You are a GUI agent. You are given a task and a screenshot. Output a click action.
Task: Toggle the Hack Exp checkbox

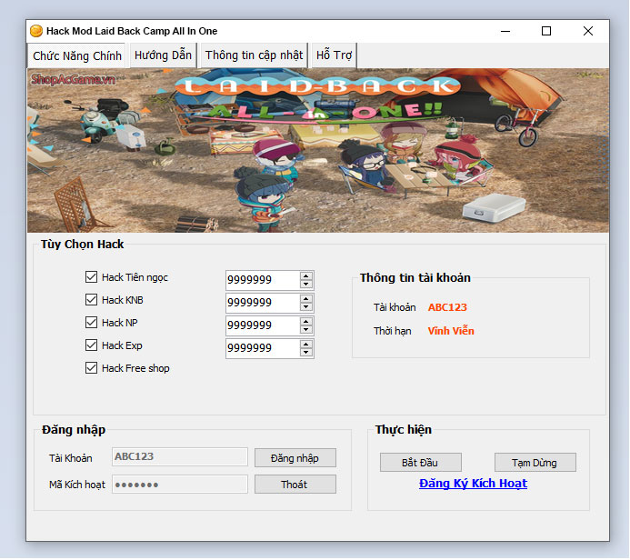tap(91, 345)
